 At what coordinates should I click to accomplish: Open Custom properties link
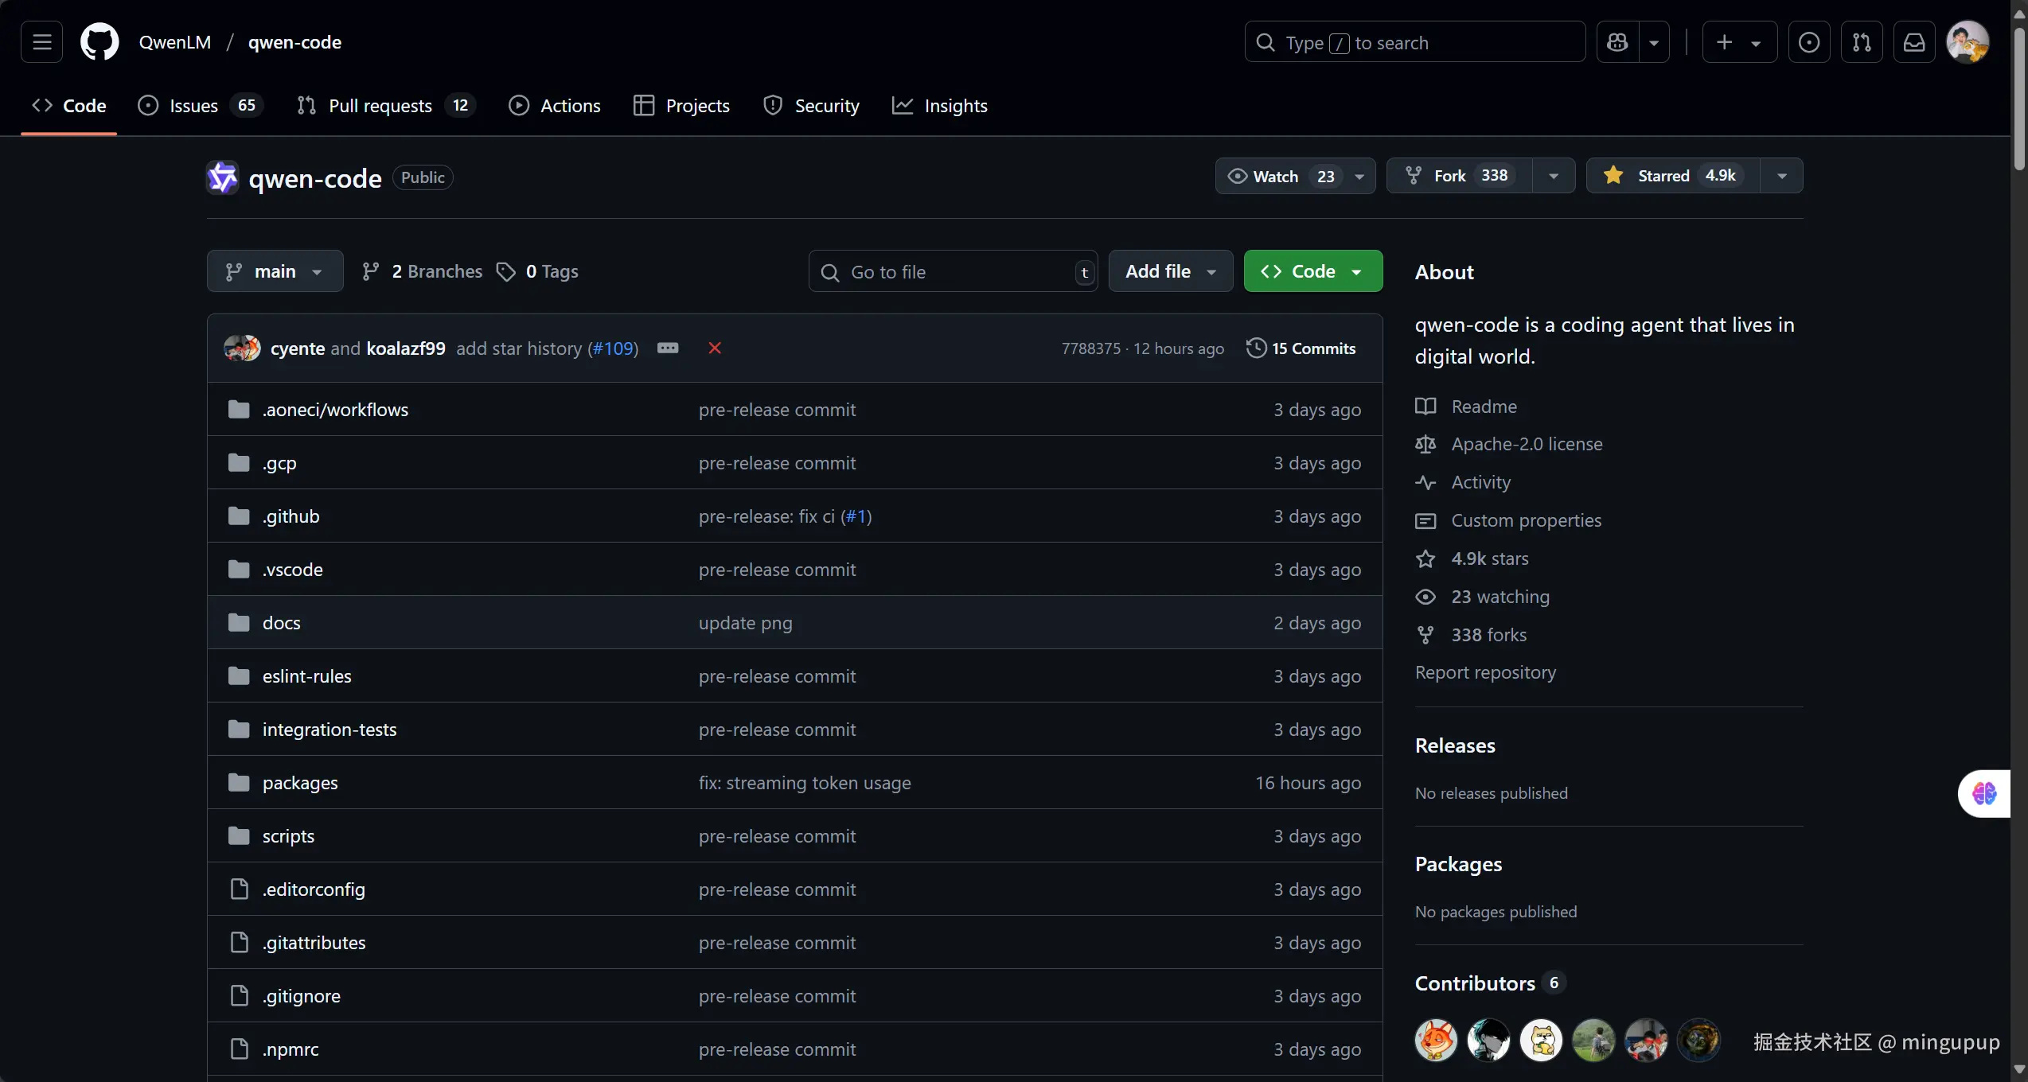(1508, 520)
